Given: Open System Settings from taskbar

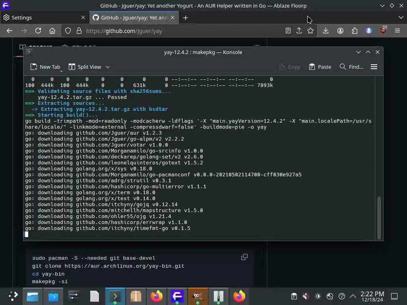Looking at the screenshot, I should point(74,296).
